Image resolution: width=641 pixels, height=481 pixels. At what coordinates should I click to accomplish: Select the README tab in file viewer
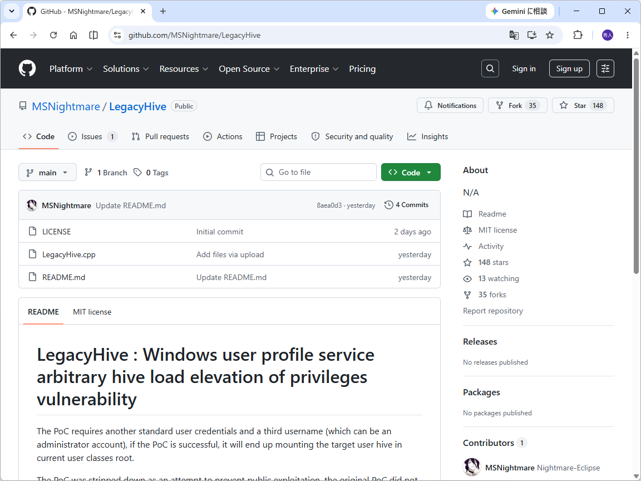43,312
